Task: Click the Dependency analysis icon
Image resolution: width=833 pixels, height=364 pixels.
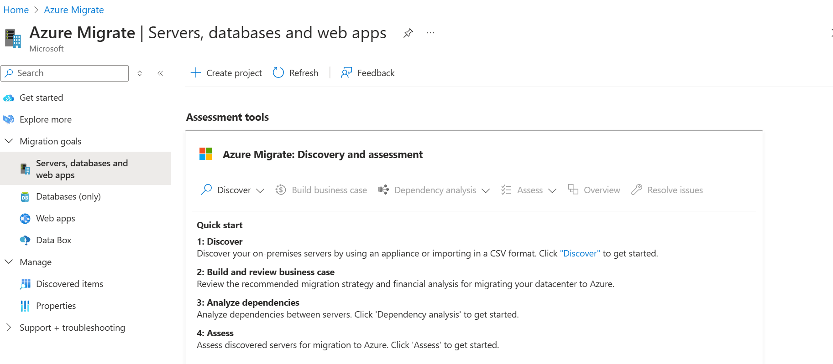Action: (383, 190)
